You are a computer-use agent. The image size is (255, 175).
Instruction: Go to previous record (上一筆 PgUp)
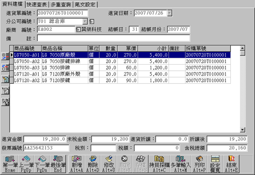(x=26, y=164)
